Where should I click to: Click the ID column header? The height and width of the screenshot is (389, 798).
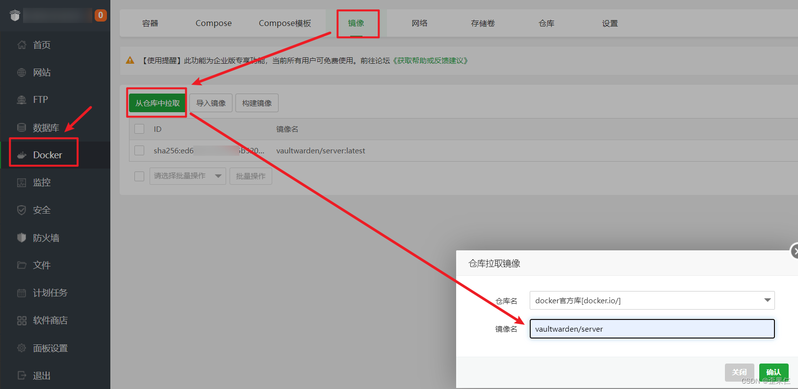[157, 129]
